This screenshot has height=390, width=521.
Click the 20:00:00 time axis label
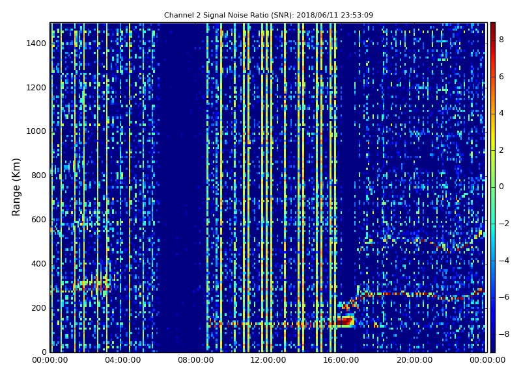414,360
